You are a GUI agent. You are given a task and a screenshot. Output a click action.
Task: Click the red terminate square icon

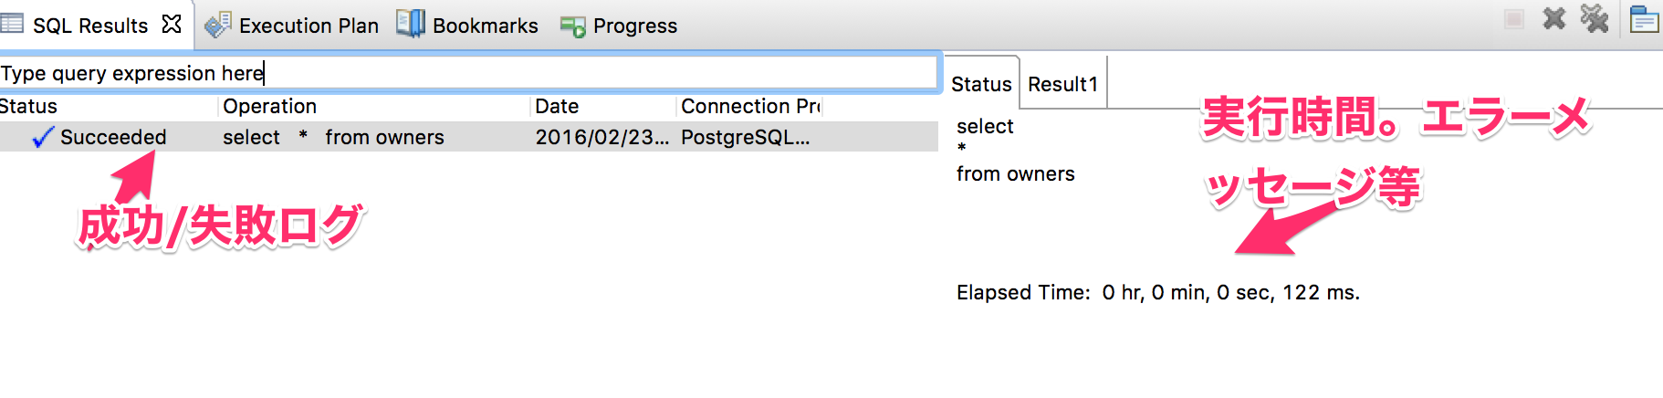click(1514, 19)
